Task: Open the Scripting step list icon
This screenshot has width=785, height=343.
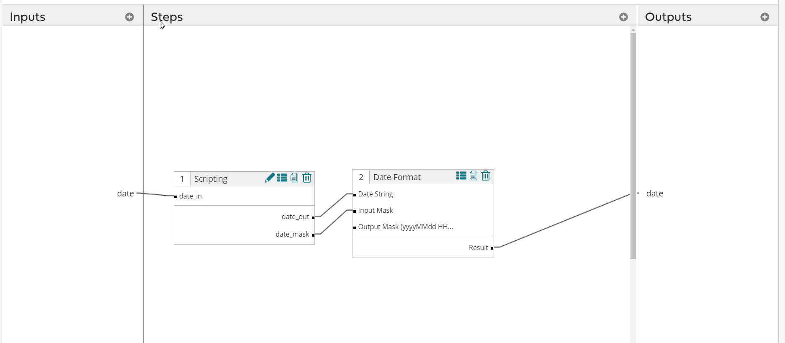Action: (282, 178)
